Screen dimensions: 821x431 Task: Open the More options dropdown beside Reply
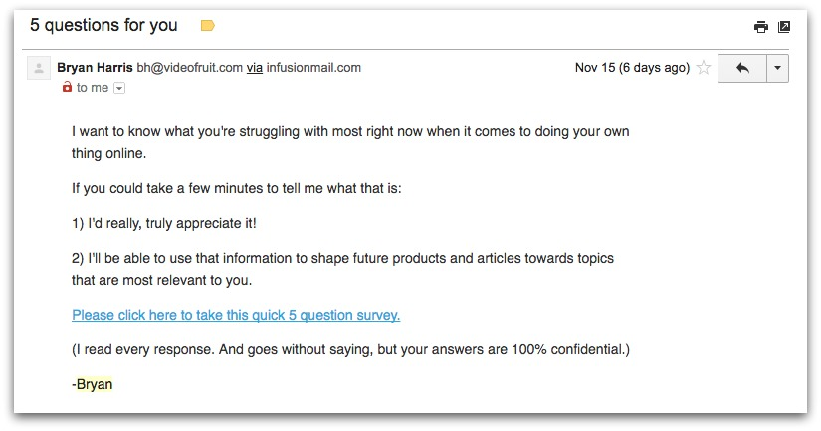[x=777, y=68]
